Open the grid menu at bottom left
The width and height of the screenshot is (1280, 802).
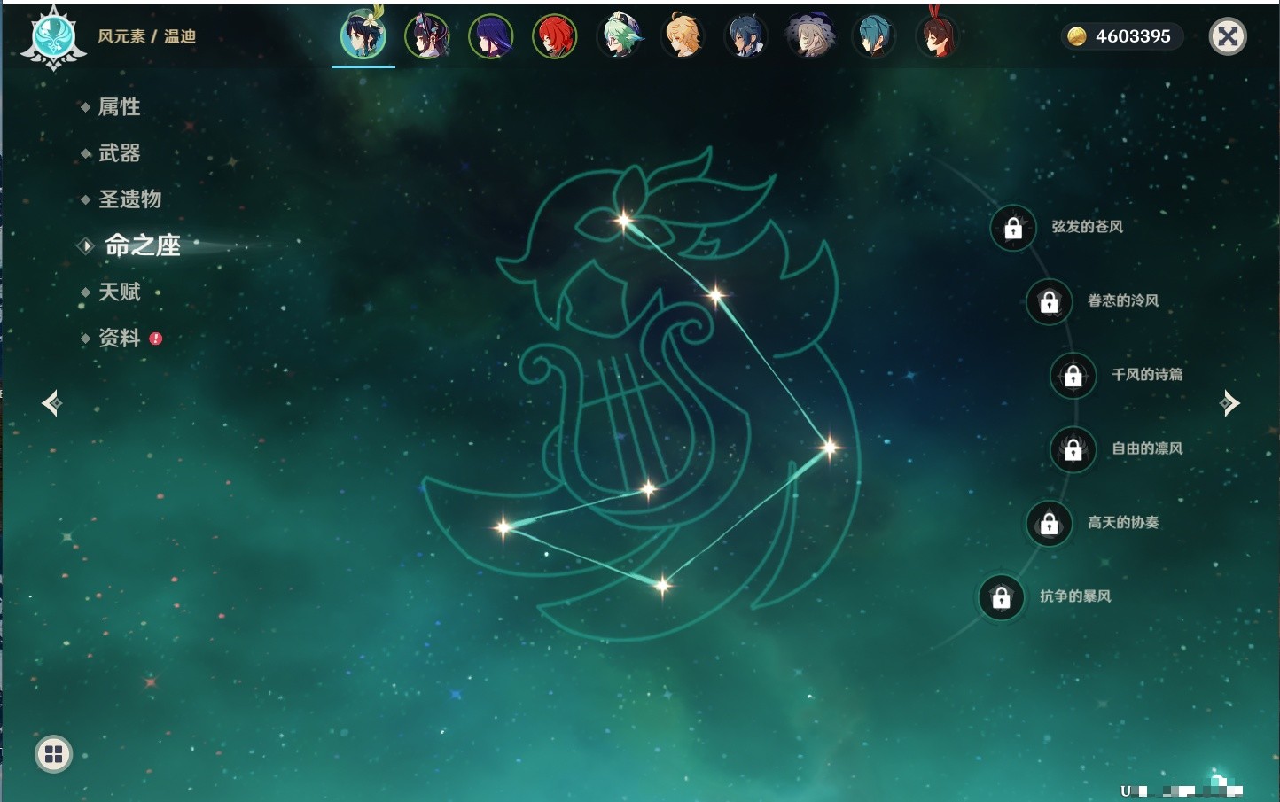[53, 754]
